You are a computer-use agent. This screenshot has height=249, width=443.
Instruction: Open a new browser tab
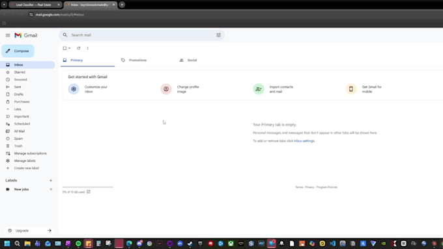tap(122, 5)
